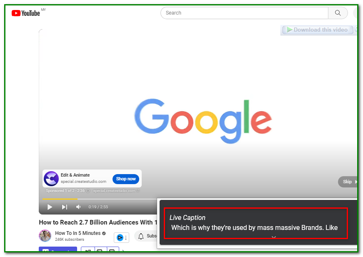Expand the Live Caption chevron

[x=273, y=237]
